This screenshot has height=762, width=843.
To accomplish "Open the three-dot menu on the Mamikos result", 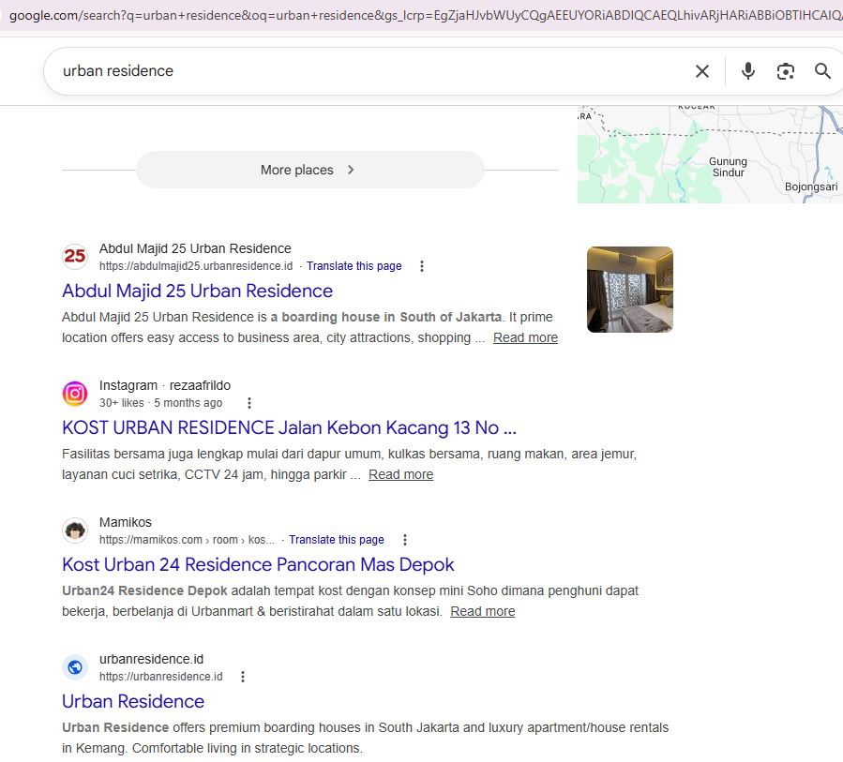I will (x=404, y=539).
